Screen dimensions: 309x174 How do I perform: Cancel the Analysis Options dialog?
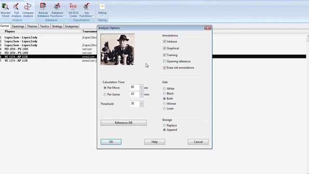coord(198,142)
